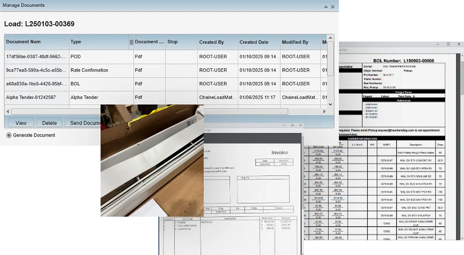
Task: Collapse the Manage Documents panel with the up arrow
Action: click(326, 7)
